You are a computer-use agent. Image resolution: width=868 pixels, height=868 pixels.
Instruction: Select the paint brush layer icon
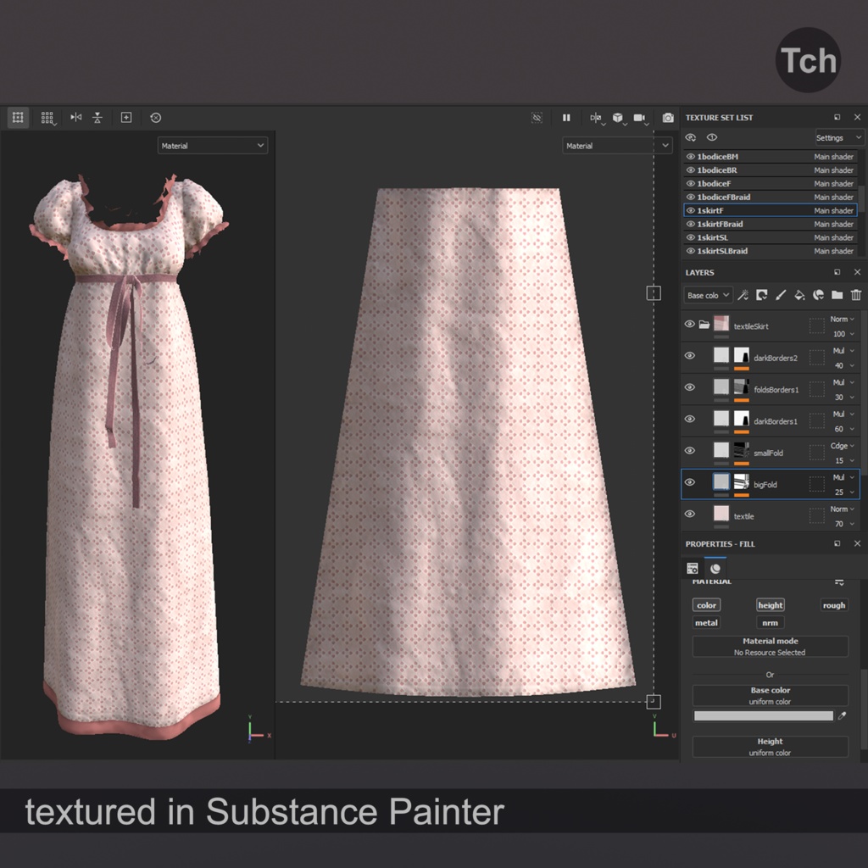pyautogui.click(x=782, y=295)
